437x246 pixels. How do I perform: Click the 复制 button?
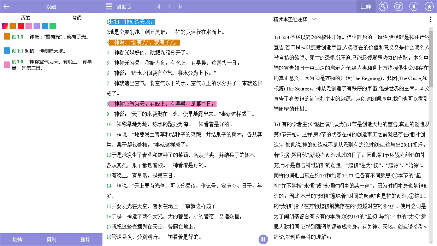tap(51, 240)
